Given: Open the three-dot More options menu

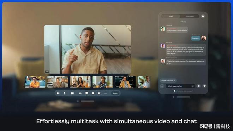Looking at the screenshot, I should 106,93.
